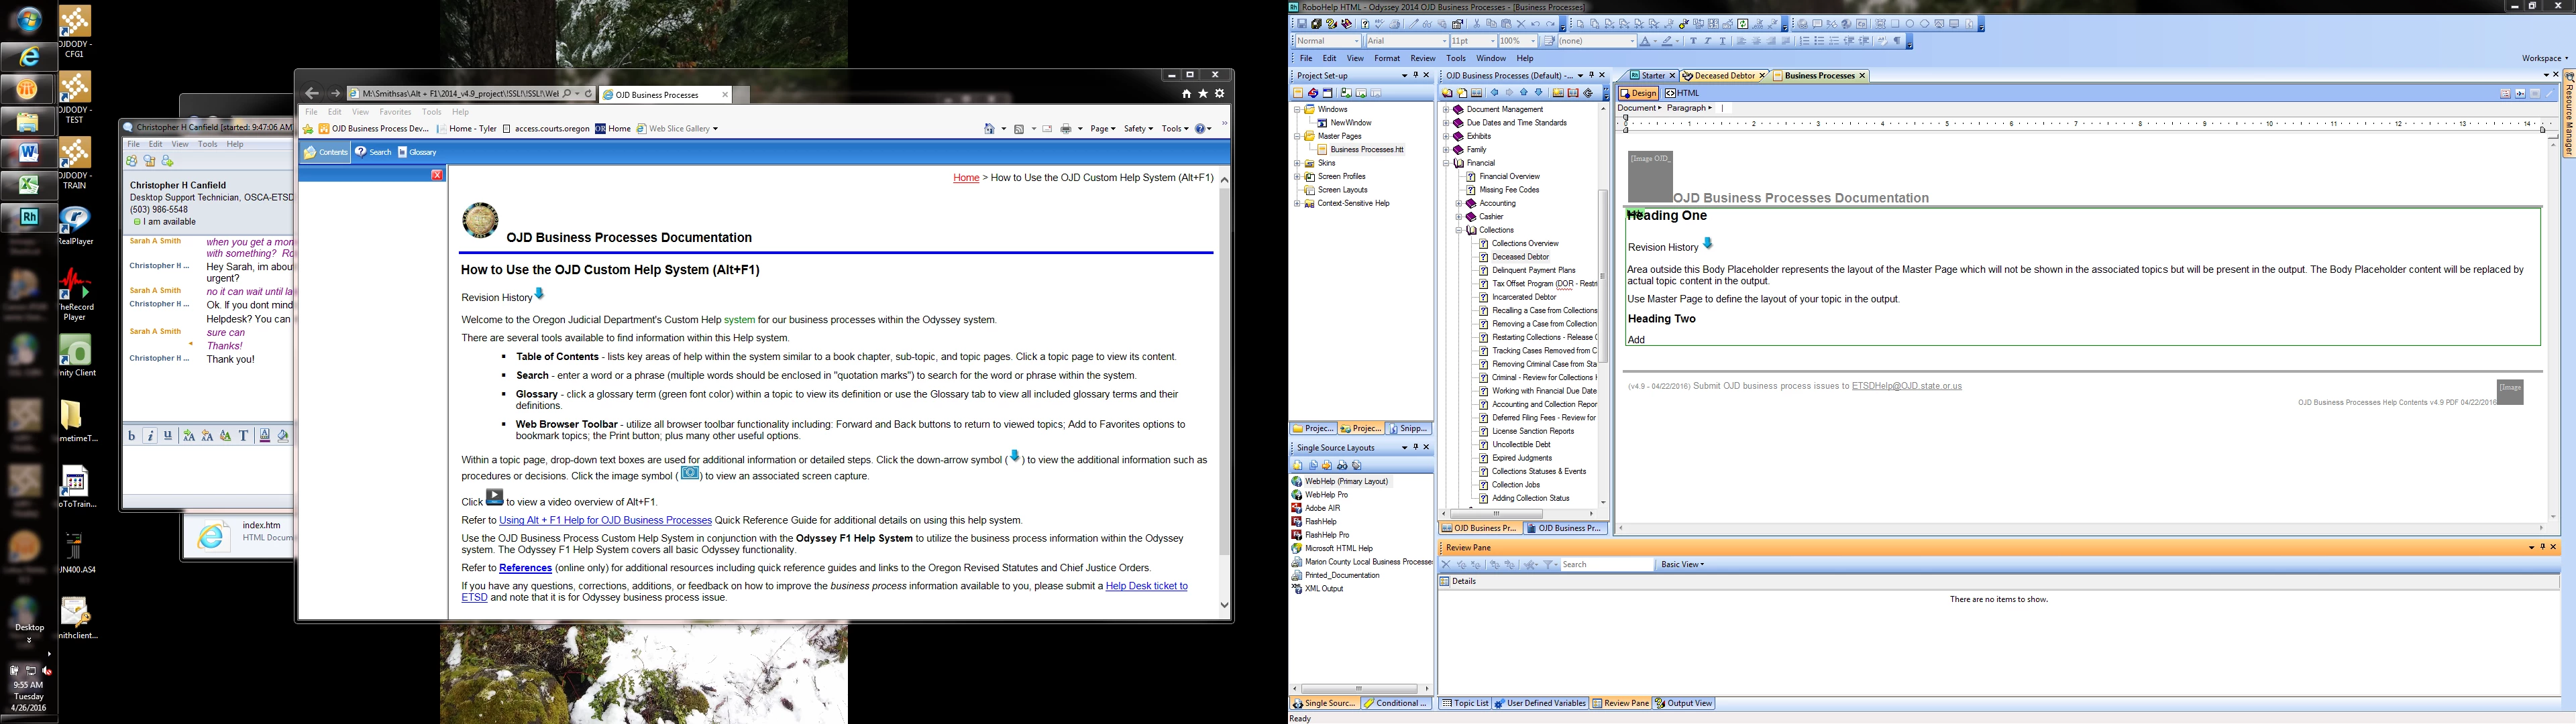
Task: Click the Home breadcrumb link in browser
Action: [966, 178]
